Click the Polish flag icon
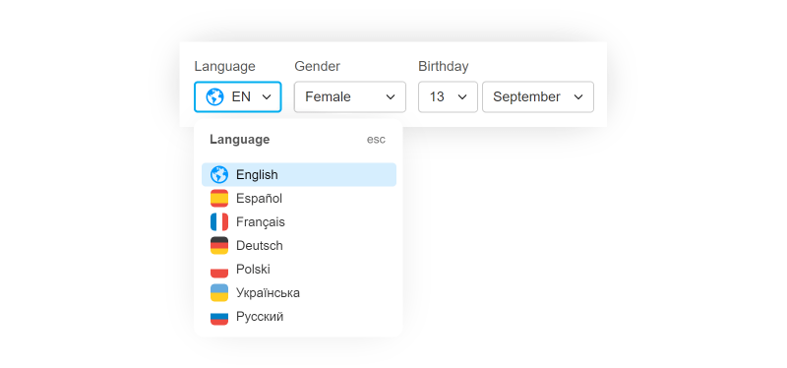This screenshot has width=787, height=368. (219, 269)
